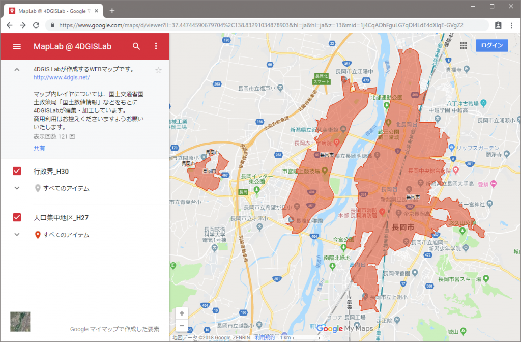This screenshot has height=342, width=521.
Task: Click the 長岡市営スキー場 marker
Action: coord(486,278)
